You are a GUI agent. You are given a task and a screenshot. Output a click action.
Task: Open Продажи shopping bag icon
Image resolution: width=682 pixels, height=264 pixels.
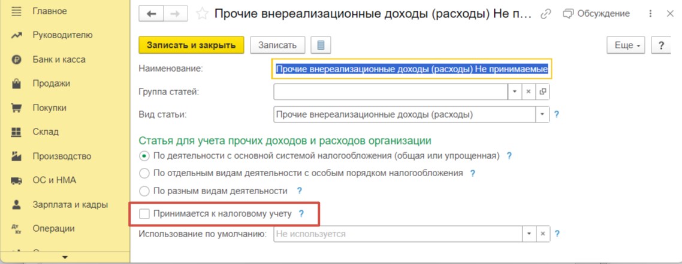tap(16, 83)
